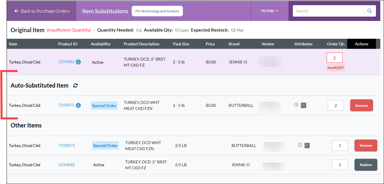Edit the original item order quantity box
Viewport: 384px width, 184px height.
[x=334, y=58]
